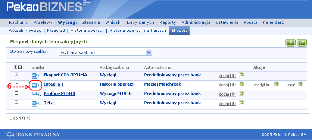Select the Eksport tab
Viewport: 312px width, 140px height.
[179, 31]
